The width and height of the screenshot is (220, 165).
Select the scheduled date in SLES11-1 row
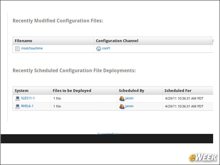pos(184,99)
